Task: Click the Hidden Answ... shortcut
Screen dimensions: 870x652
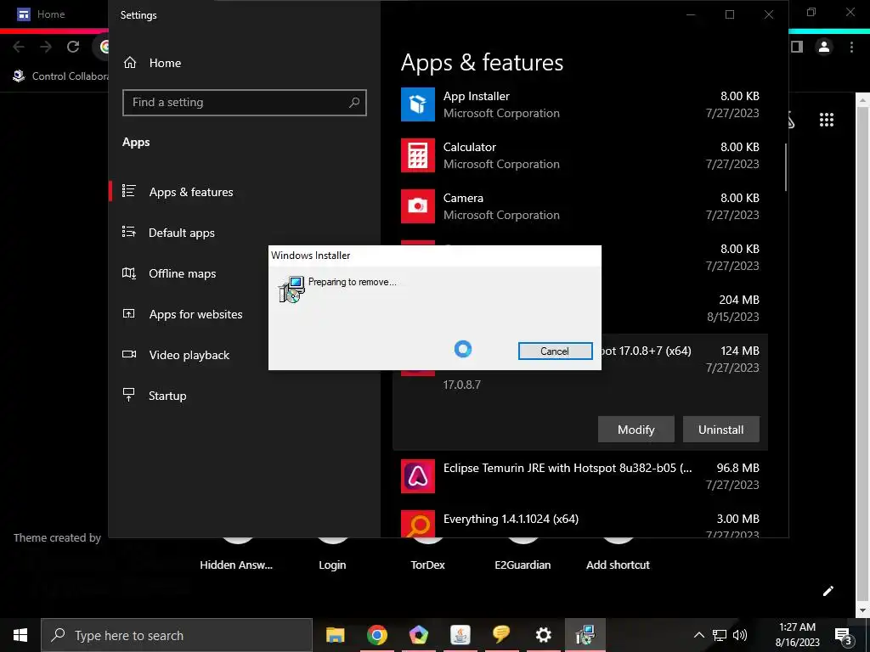Action: pyautogui.click(x=236, y=565)
